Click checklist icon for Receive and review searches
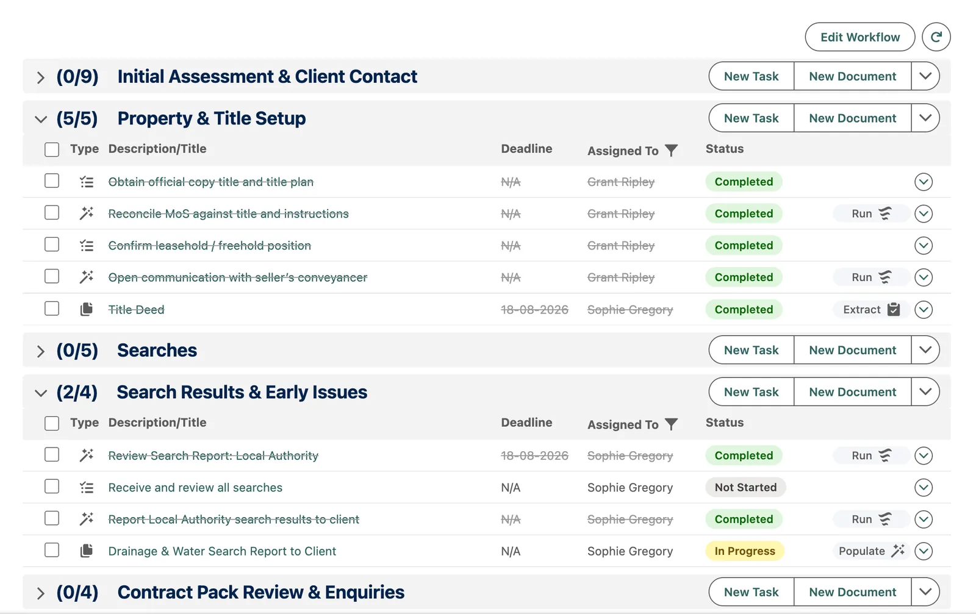The image size is (976, 614). 87,487
